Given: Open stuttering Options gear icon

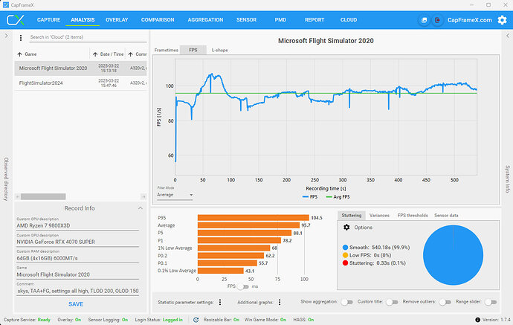Looking at the screenshot, I should point(346,227).
